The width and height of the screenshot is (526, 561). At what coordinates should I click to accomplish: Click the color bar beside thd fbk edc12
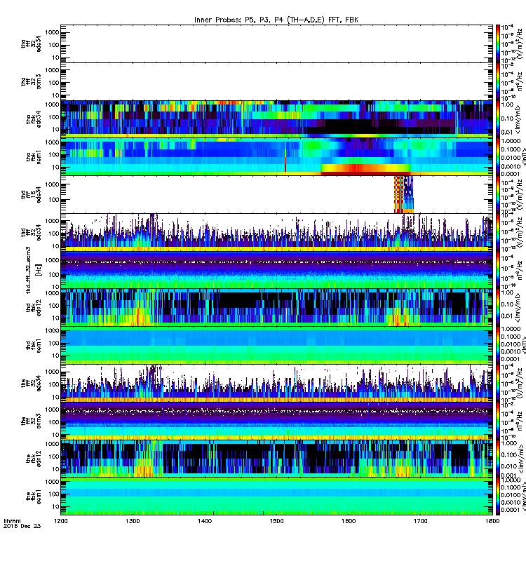click(x=498, y=308)
